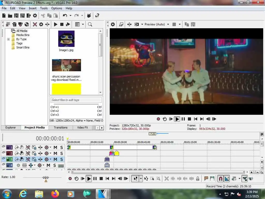Mute track 3
Viewport: 265px width, 199px height.
pos(55,159)
